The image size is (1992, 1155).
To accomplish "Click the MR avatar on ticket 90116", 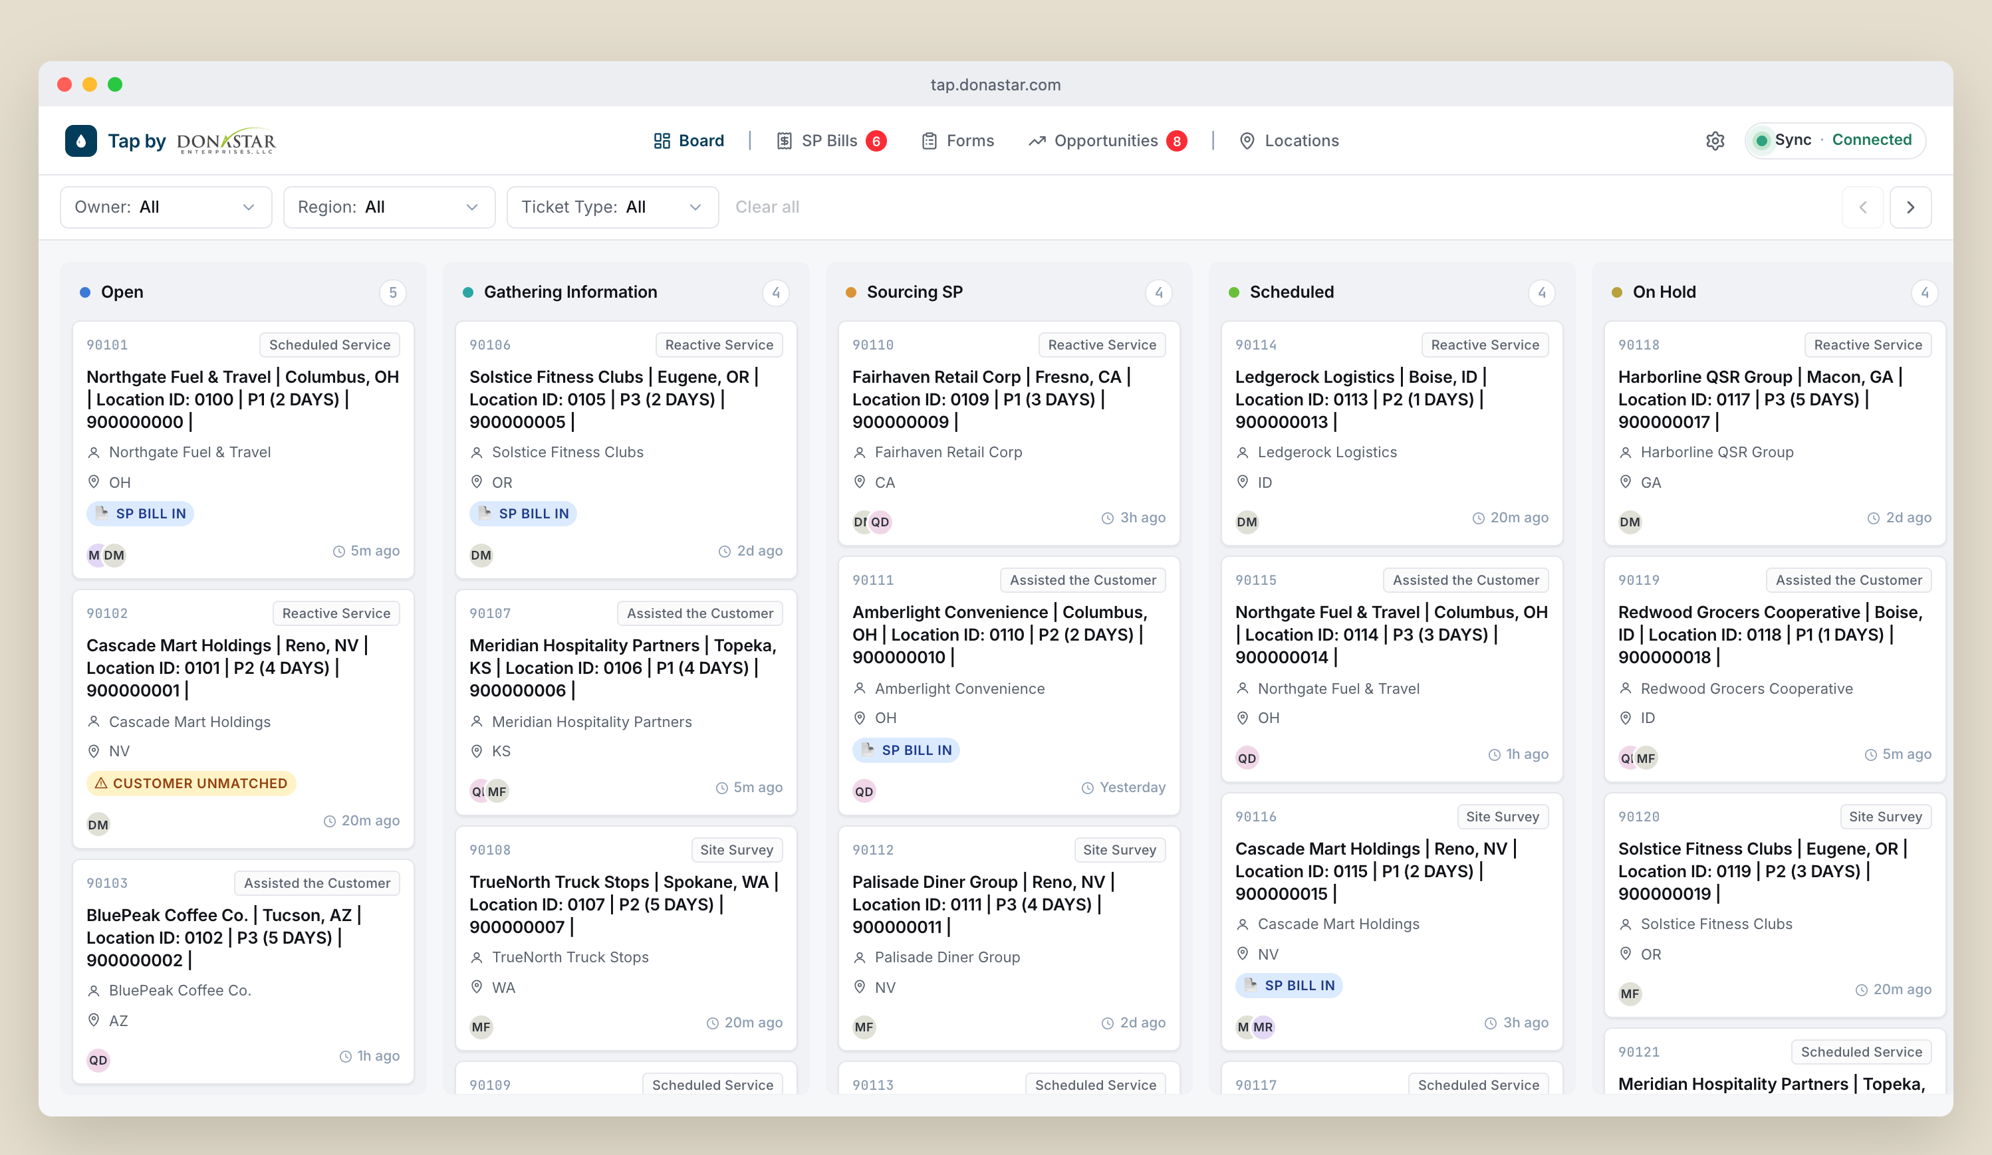I will click(x=1263, y=1027).
